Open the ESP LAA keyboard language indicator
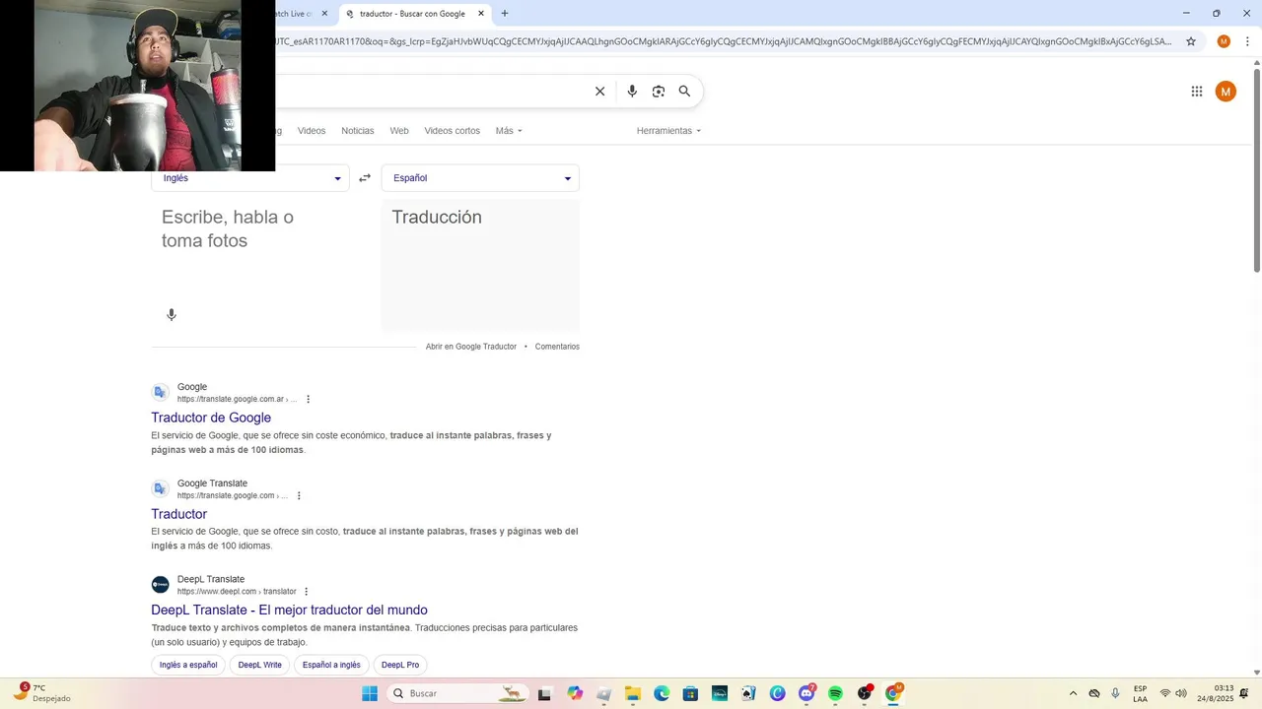The image size is (1262, 709). [1140, 693]
